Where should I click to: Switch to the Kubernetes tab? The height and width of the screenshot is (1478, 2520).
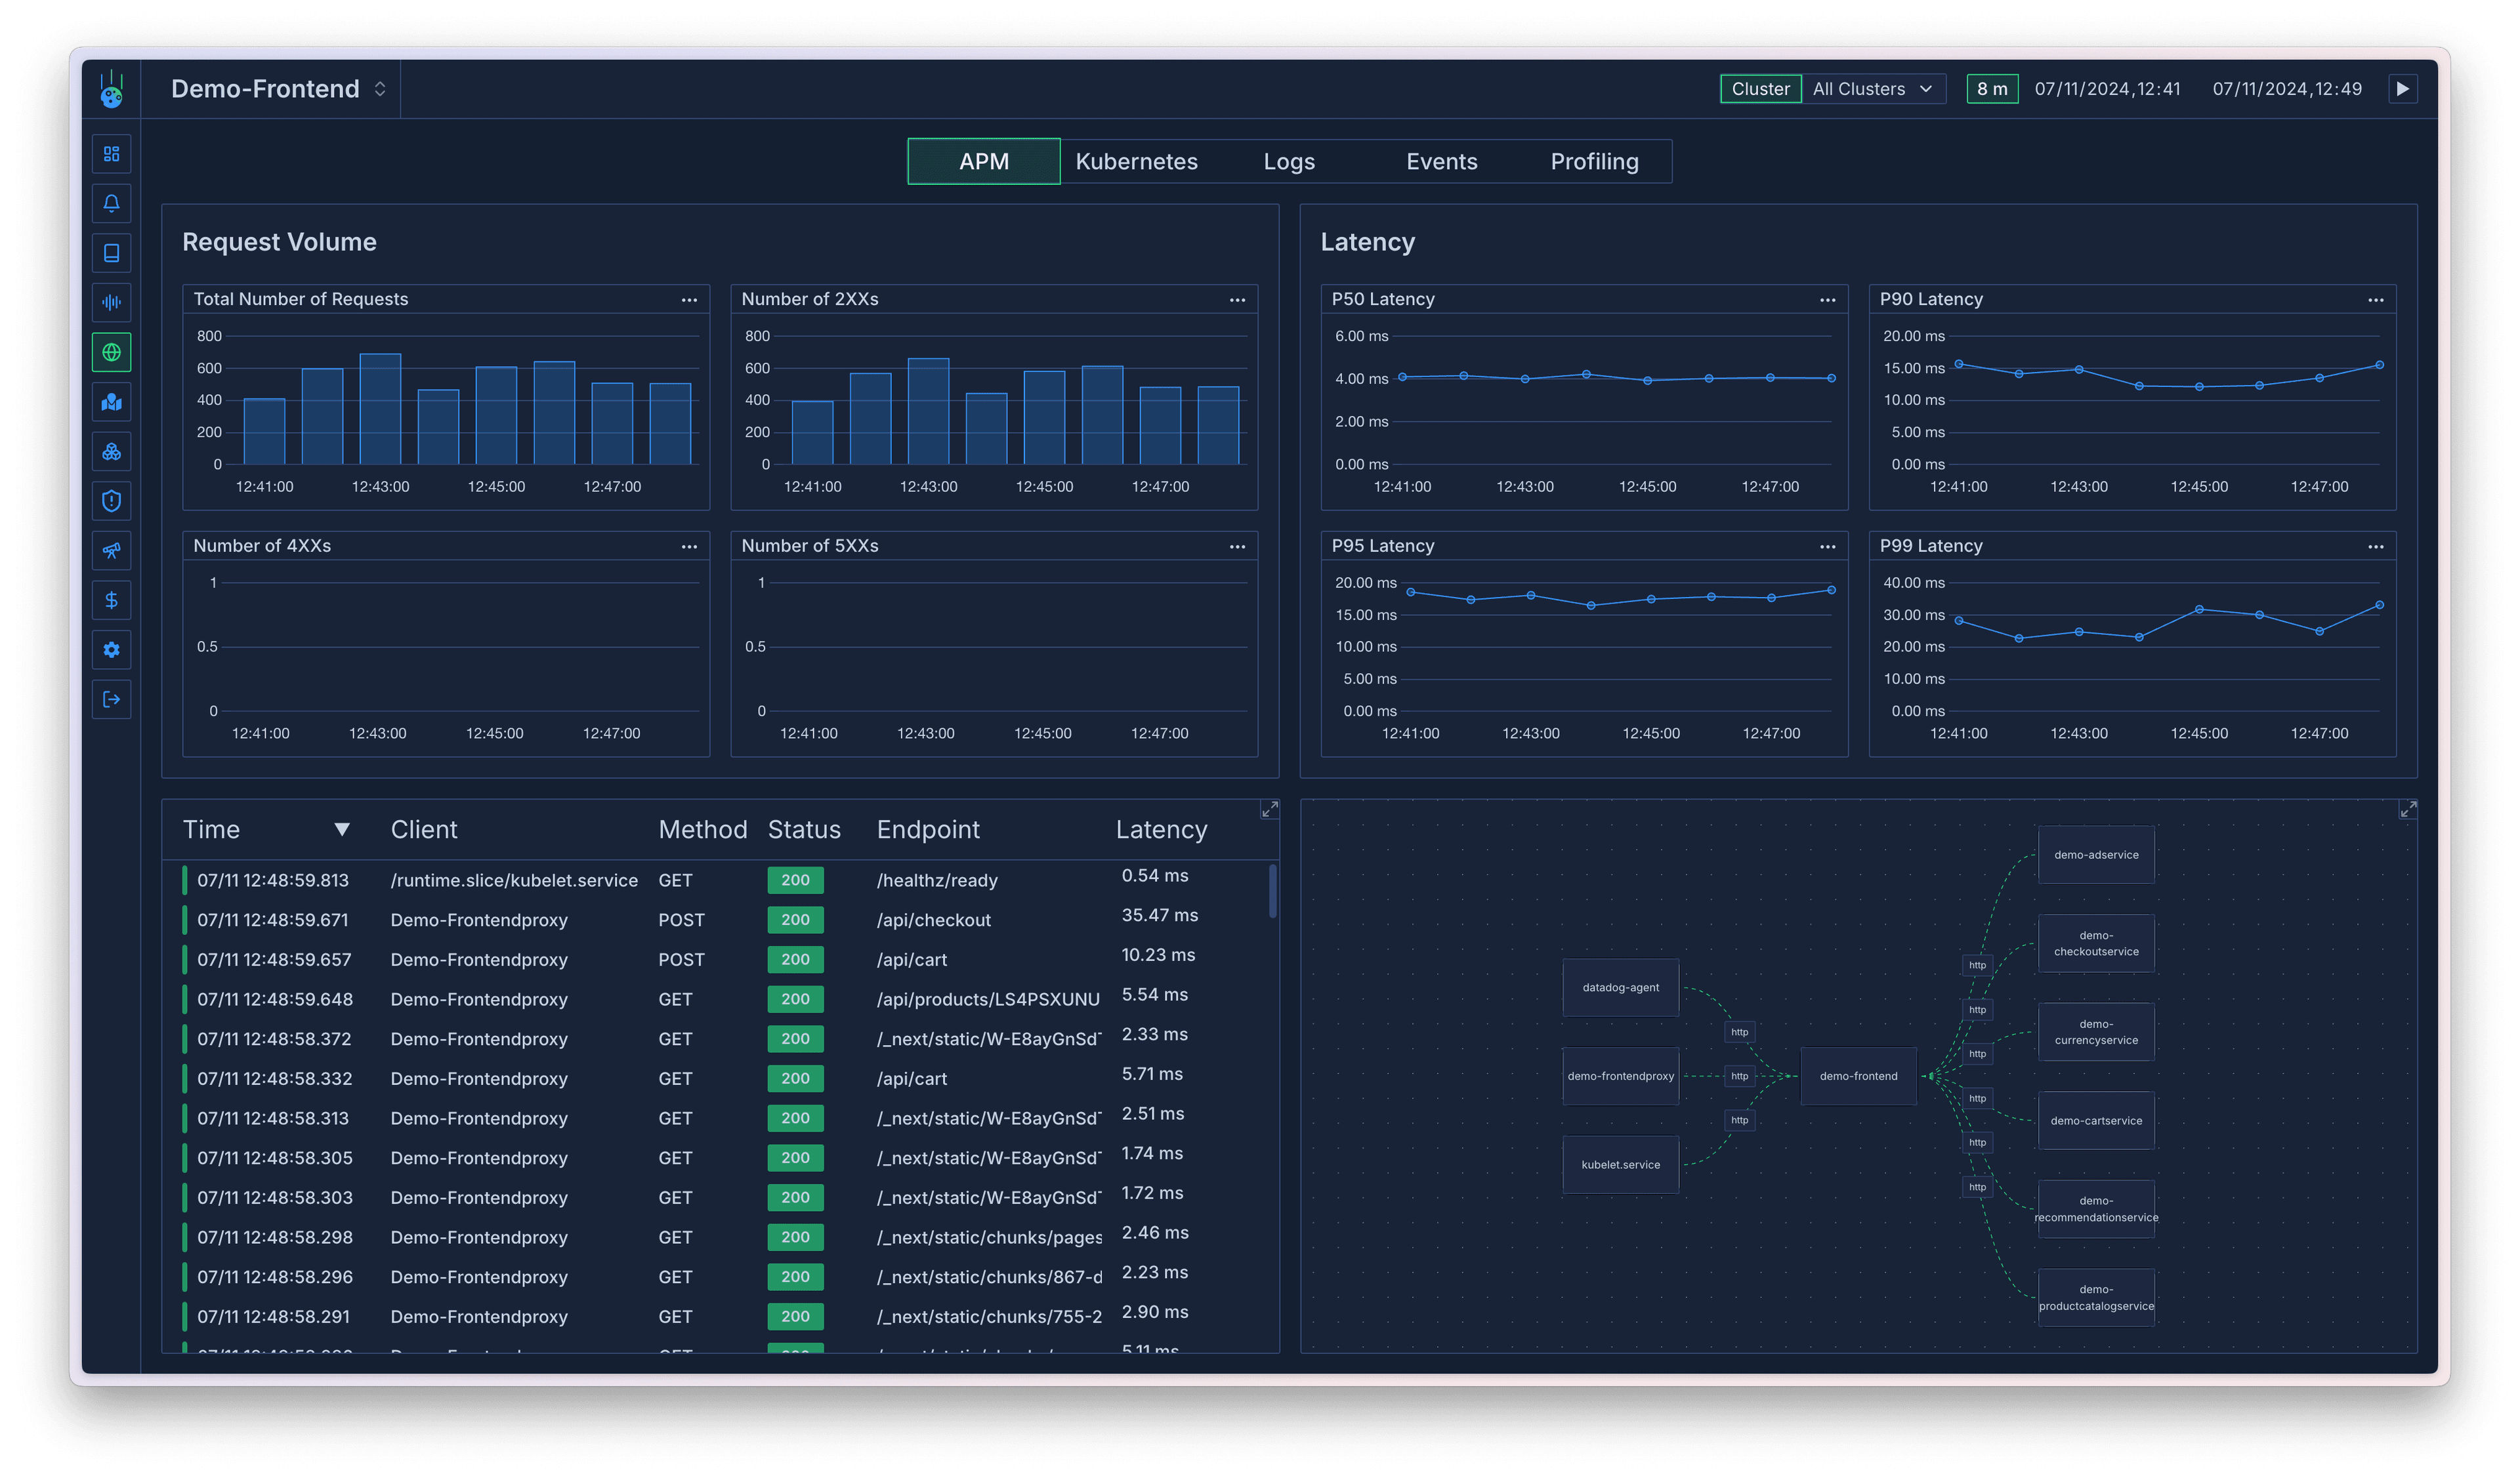pos(1136,162)
